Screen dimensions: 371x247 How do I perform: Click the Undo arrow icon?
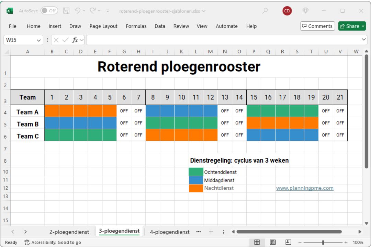[x=77, y=11]
